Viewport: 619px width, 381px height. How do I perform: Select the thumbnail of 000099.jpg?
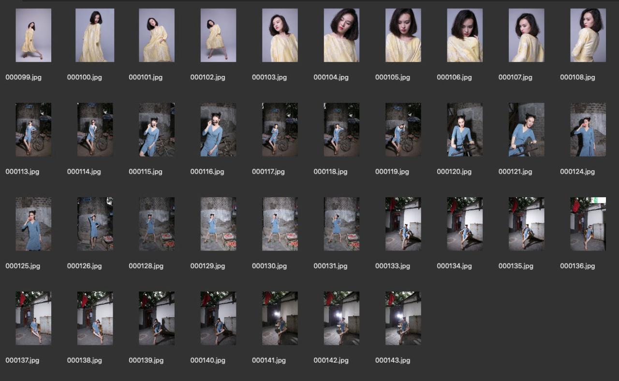click(33, 35)
